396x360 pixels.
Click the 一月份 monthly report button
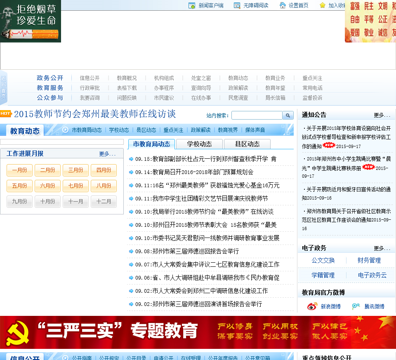point(19,170)
